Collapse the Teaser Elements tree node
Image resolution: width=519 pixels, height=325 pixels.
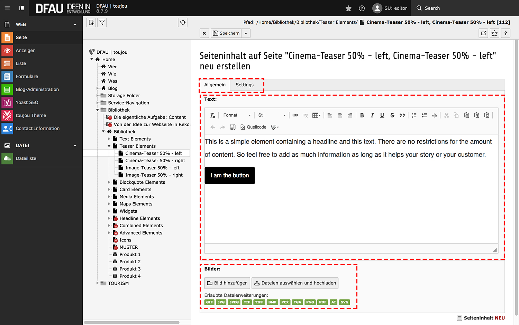(x=109, y=146)
